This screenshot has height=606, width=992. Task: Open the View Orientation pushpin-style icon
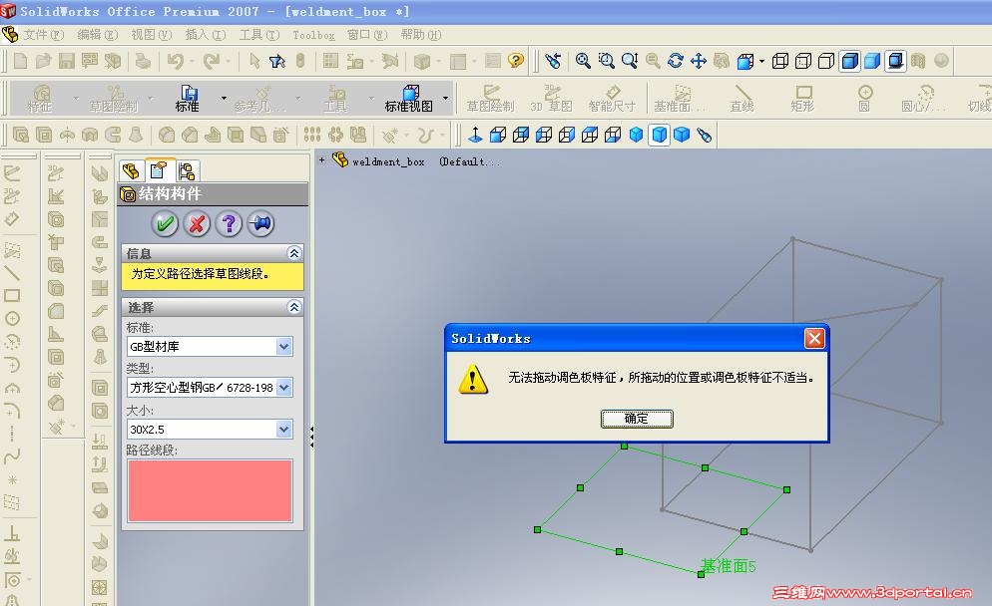[705, 135]
